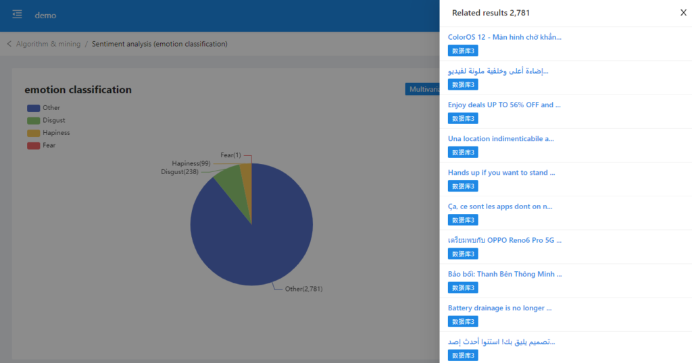The height and width of the screenshot is (363, 692).
Task: Toggle the hamburger menu icon
Action: click(x=18, y=15)
